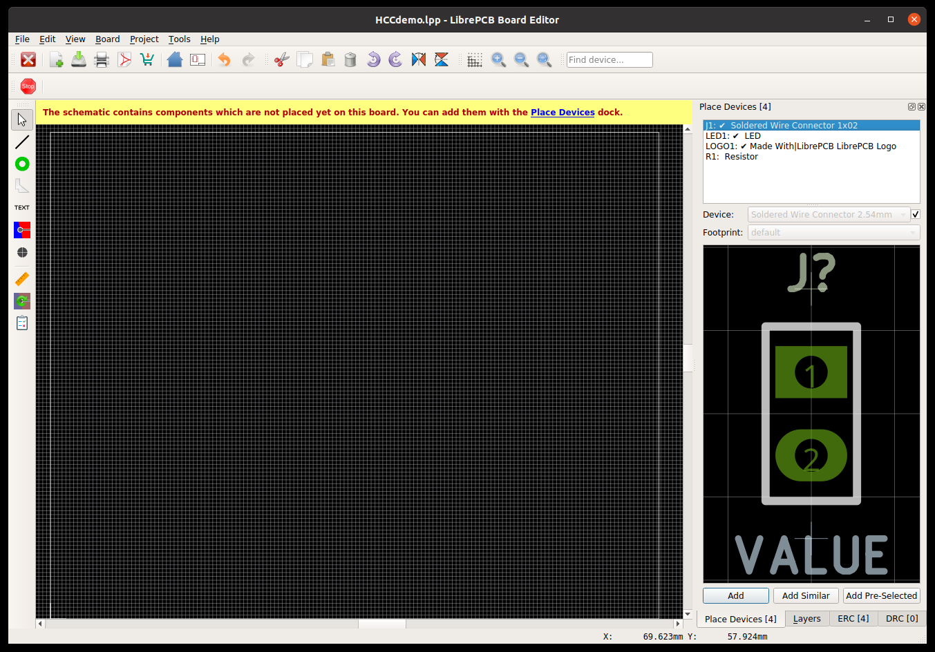Click the footprint preview image
The width and height of the screenshot is (935, 652).
point(811,414)
